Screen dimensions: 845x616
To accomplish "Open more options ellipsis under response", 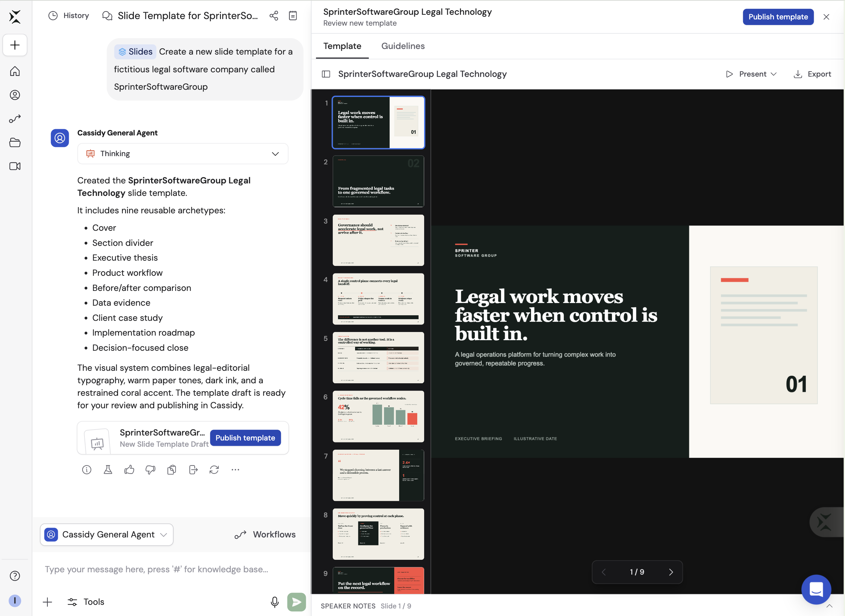I will coord(235,470).
